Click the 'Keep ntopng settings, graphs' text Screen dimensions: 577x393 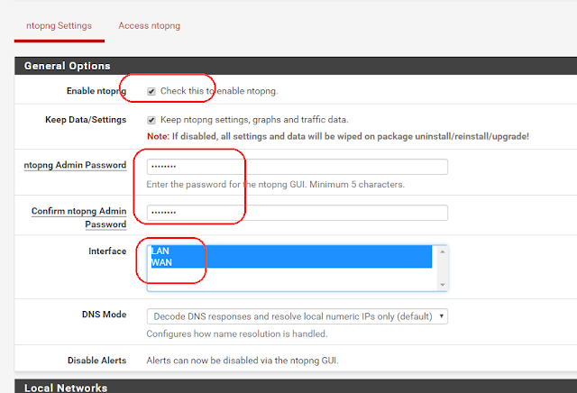254,120
